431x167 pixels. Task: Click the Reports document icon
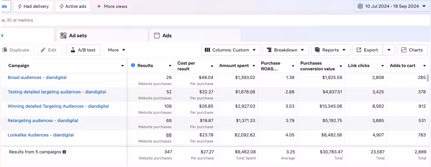point(317,50)
